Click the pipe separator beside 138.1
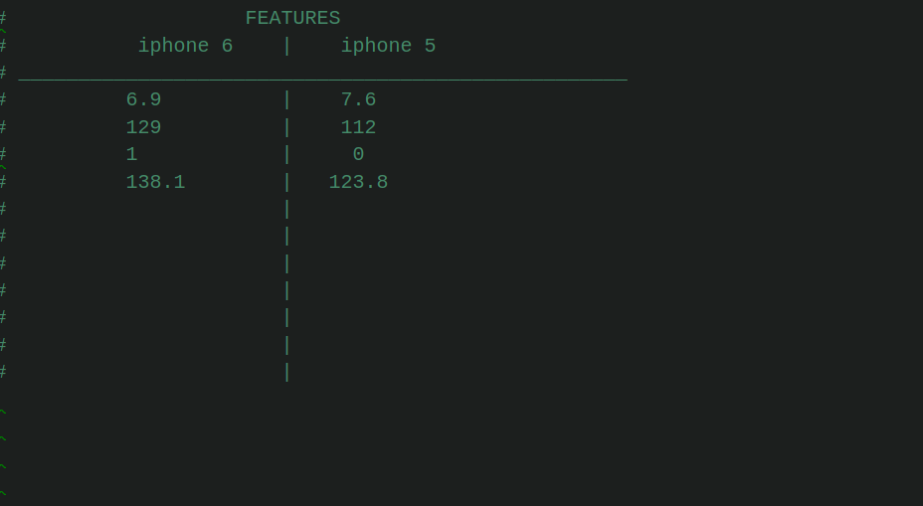Screen dimensions: 923x506 tap(287, 182)
